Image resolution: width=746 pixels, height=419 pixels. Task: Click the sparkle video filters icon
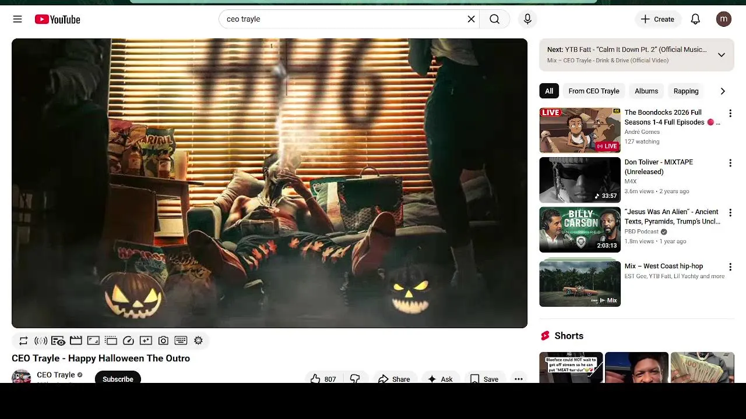pos(146,340)
